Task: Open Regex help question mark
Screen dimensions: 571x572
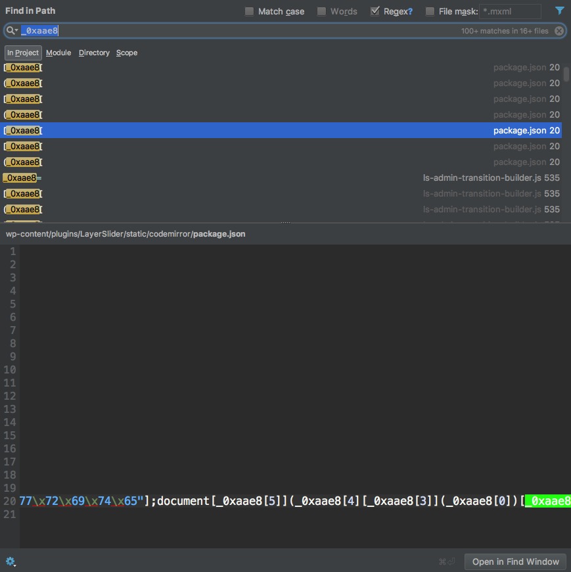Action: click(410, 11)
